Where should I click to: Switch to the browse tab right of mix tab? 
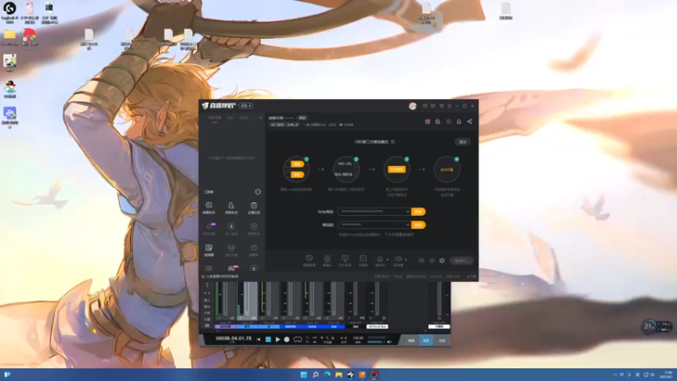(442, 341)
